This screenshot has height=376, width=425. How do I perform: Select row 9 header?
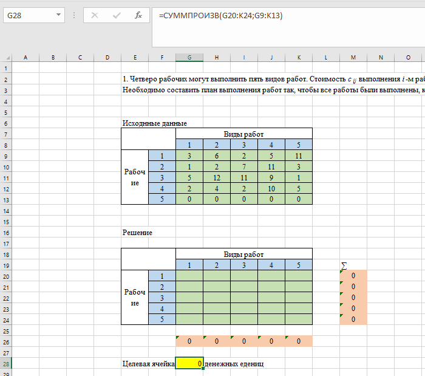click(x=6, y=156)
